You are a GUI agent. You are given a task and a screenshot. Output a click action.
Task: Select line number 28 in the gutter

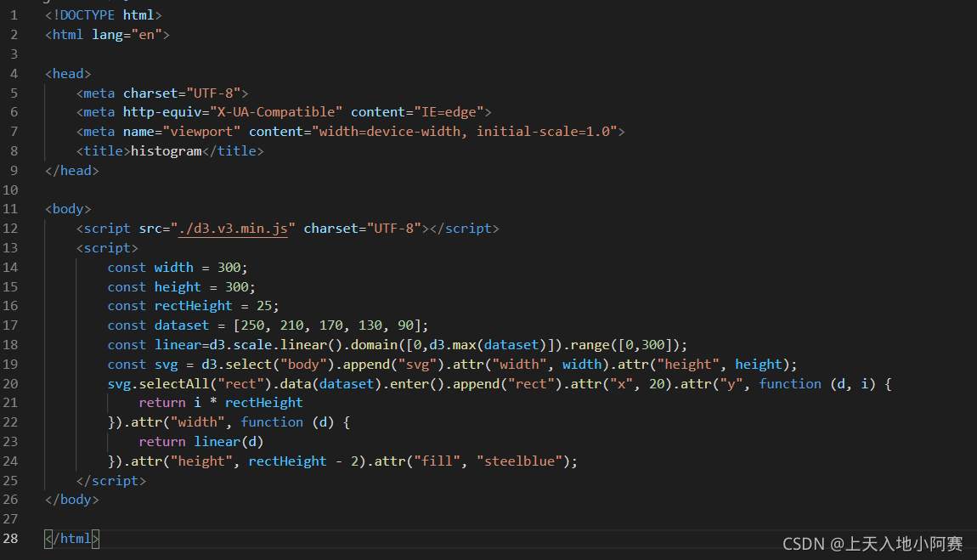pyautogui.click(x=10, y=538)
